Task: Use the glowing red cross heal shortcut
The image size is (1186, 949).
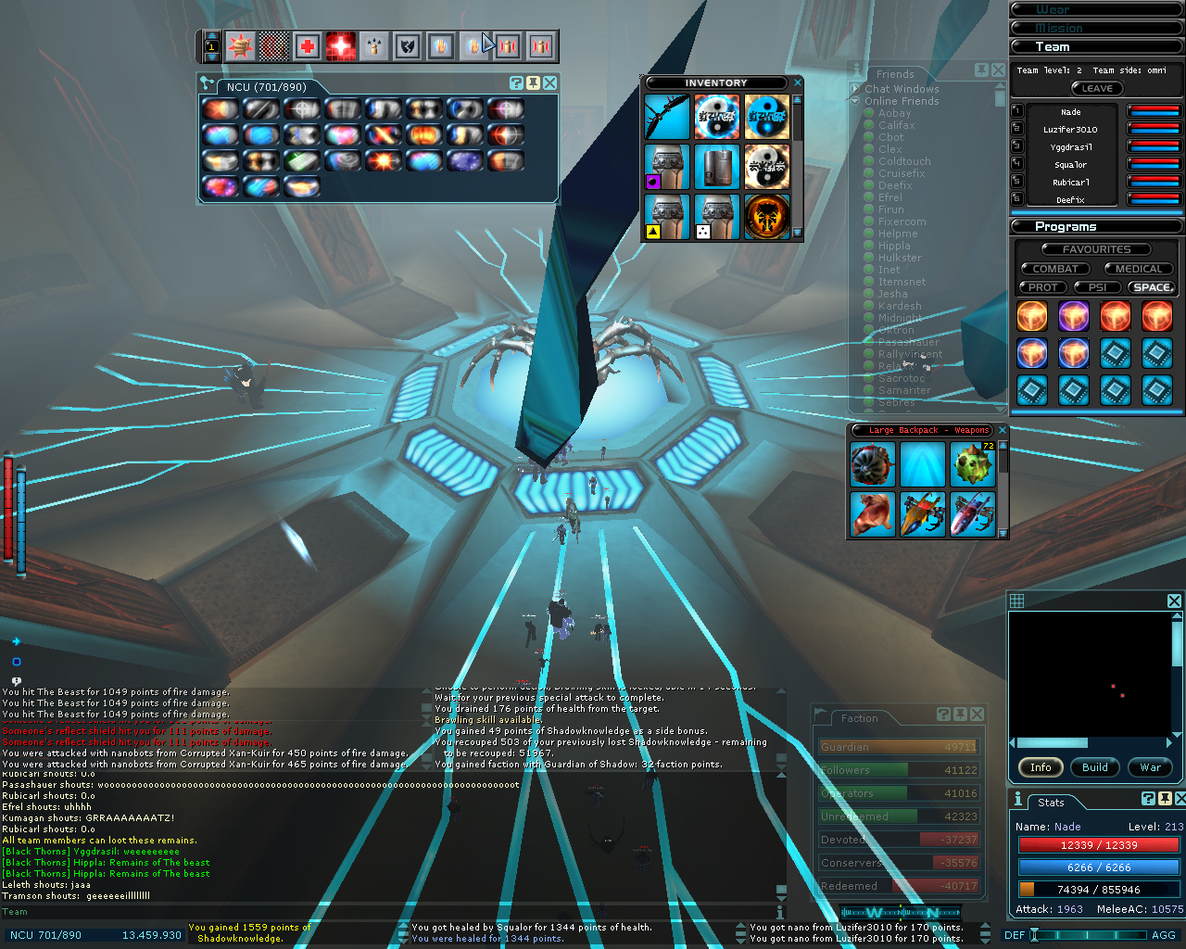Action: 341,45
